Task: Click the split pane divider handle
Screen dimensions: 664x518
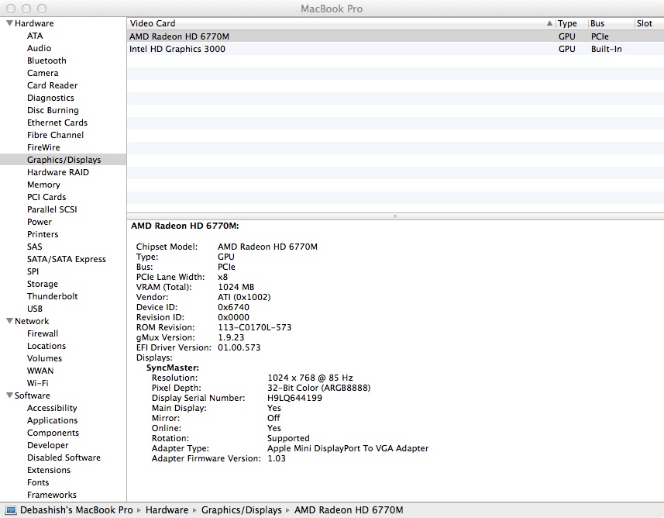Action: [395, 216]
